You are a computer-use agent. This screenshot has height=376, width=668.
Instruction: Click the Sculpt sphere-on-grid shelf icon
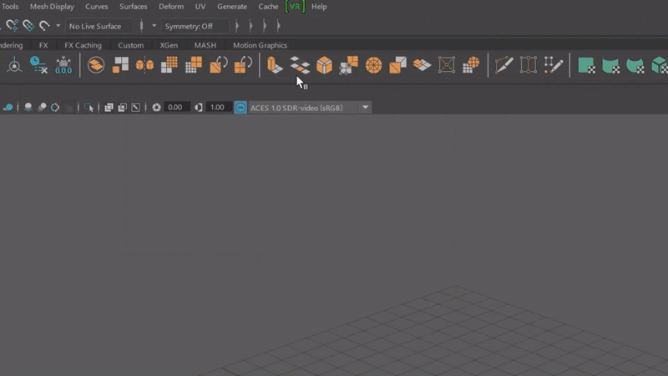(471, 65)
